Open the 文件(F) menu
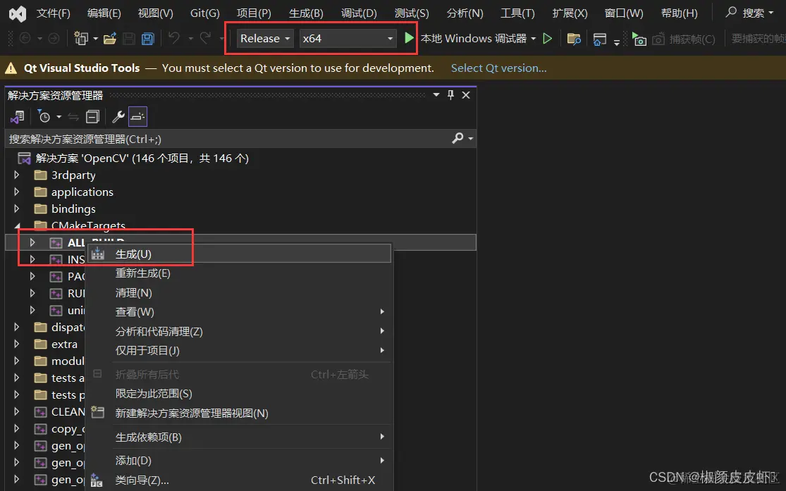Screen dimensions: 786x491 coord(53,13)
